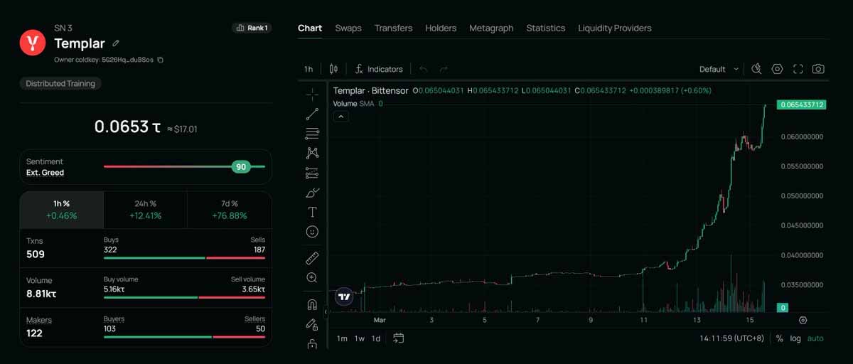The height and width of the screenshot is (364, 853).
Task: Click the 0.0653 τ price value
Action: (x=128, y=127)
